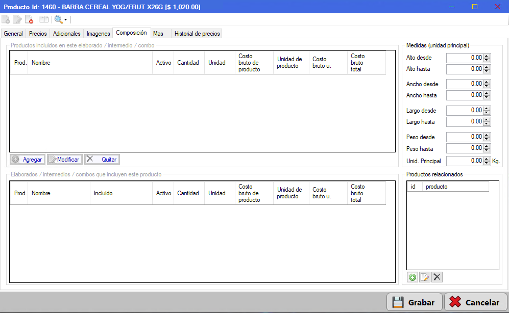Add a related product with green plus icon
This screenshot has height=313, width=509.
413,277
